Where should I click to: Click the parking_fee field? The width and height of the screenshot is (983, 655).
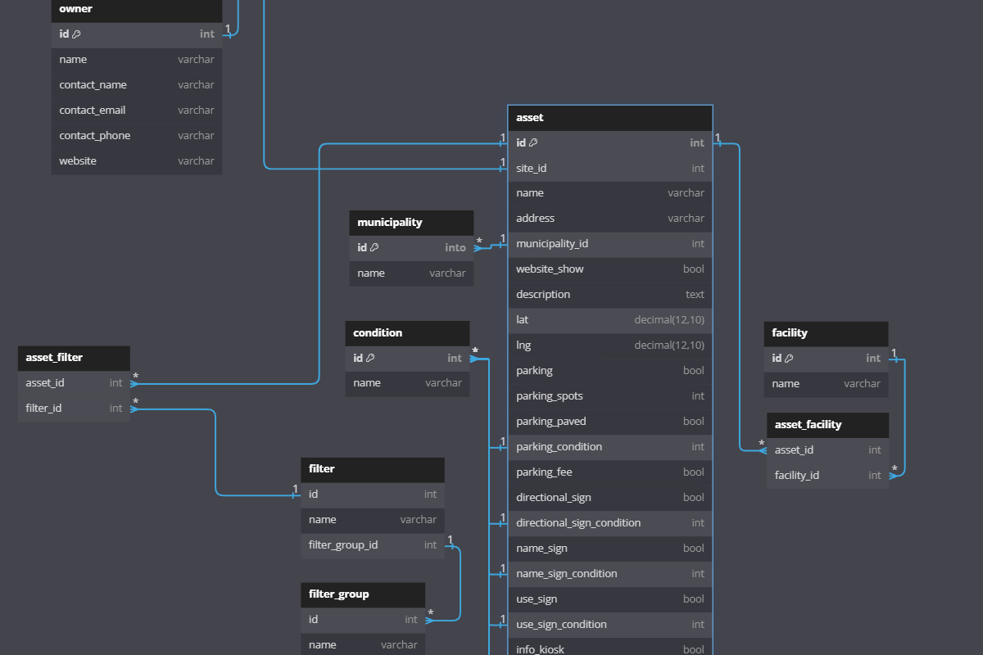click(610, 473)
